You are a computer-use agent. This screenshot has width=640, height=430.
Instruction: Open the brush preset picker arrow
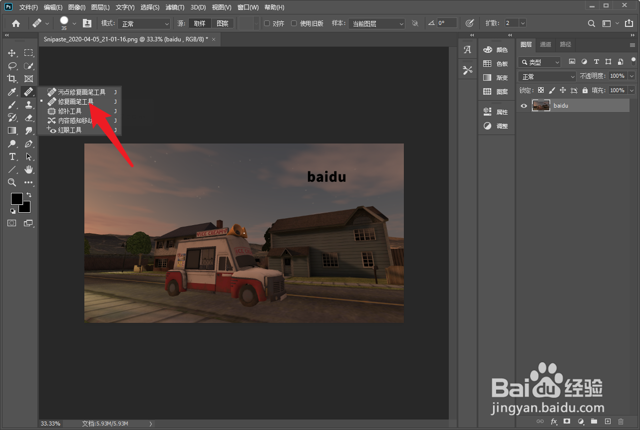[x=74, y=23]
